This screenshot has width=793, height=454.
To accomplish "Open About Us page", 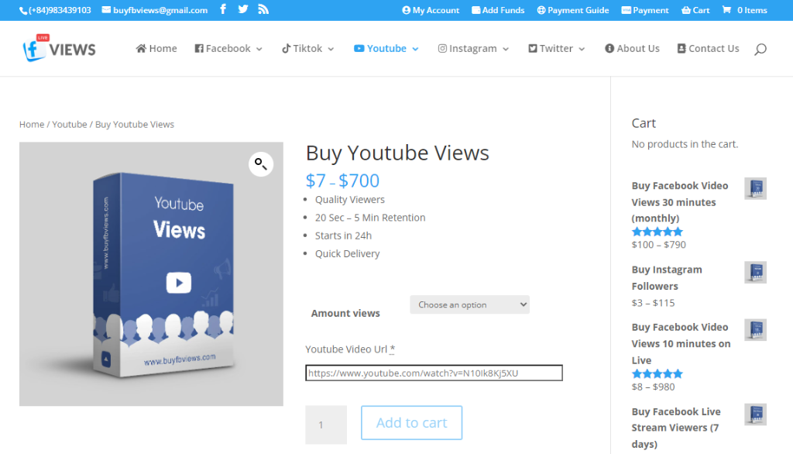I will (x=632, y=49).
